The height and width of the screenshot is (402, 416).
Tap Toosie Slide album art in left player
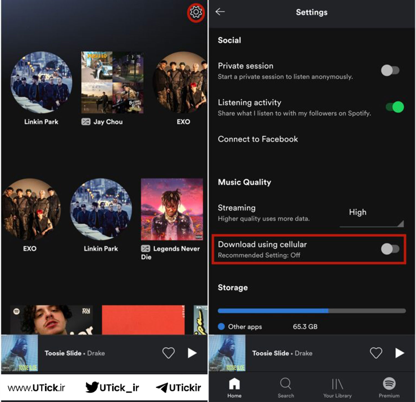click(x=19, y=353)
